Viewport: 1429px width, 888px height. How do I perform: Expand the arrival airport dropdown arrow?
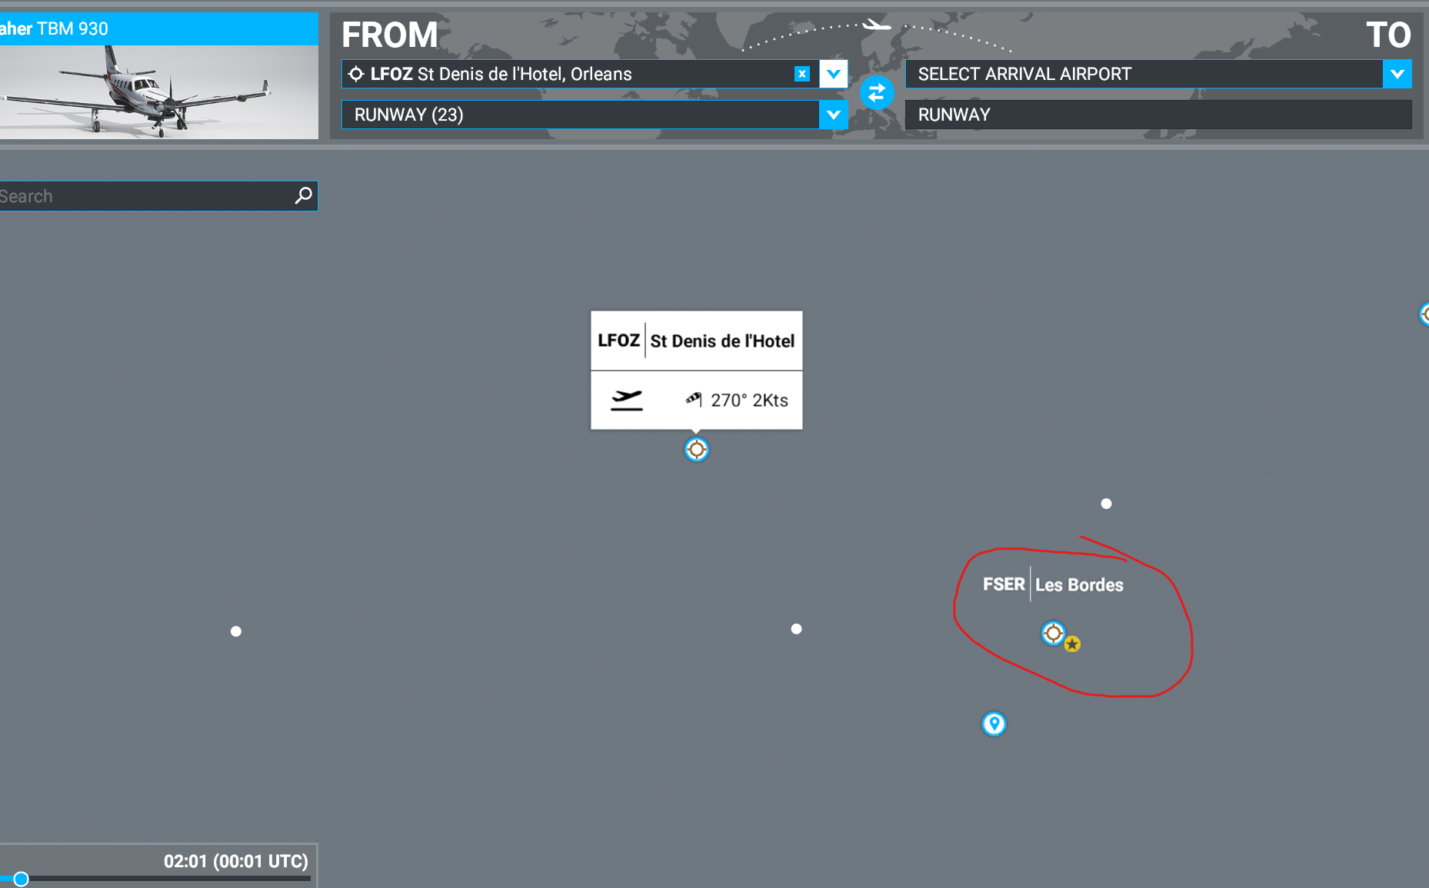[1397, 74]
